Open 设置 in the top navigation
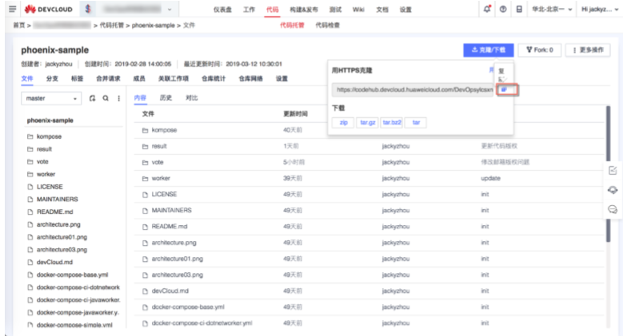 pyautogui.click(x=405, y=10)
